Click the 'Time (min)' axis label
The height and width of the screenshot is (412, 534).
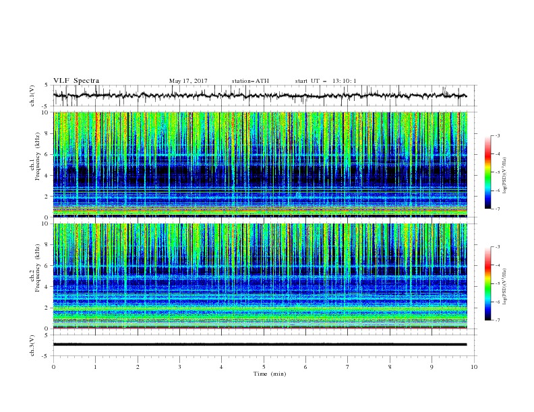point(270,374)
